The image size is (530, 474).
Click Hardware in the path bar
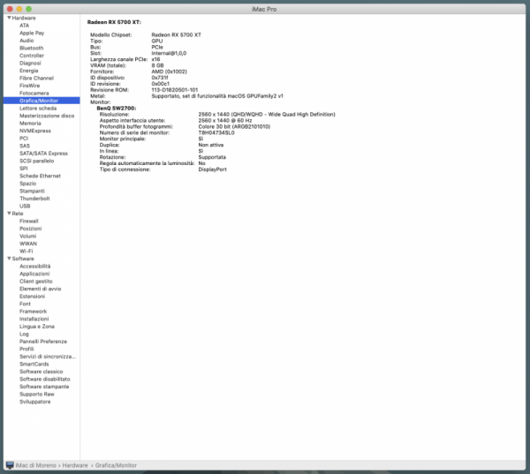(x=75, y=465)
